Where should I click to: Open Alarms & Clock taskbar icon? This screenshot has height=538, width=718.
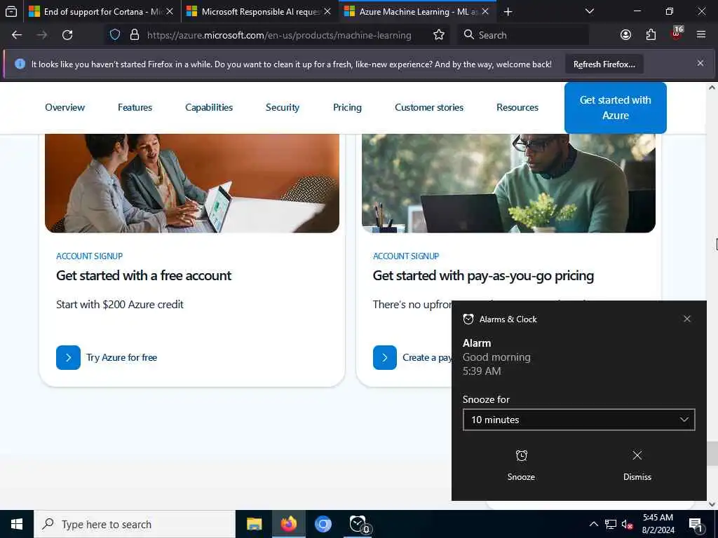[x=358, y=524]
